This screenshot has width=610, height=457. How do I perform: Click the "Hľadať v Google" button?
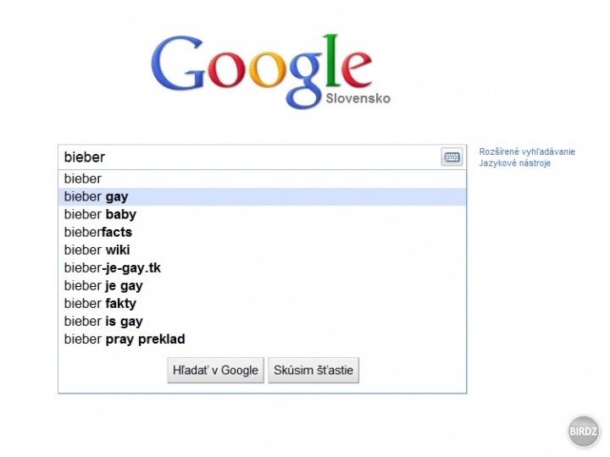tap(215, 371)
